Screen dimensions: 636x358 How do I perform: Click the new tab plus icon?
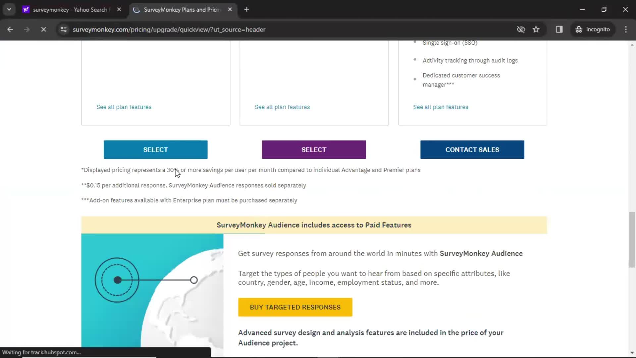246,10
